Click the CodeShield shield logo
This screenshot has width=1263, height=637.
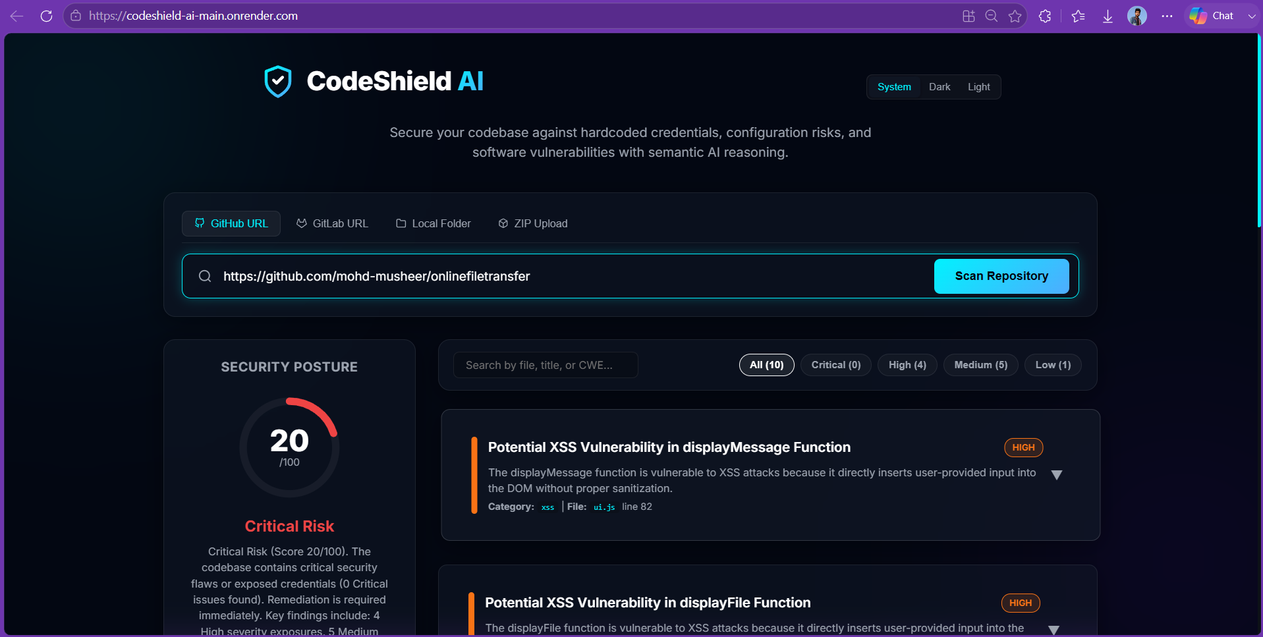point(278,82)
